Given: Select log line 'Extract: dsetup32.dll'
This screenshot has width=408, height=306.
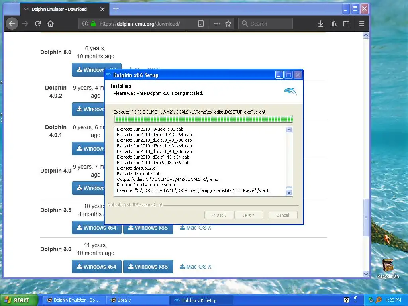Looking at the screenshot, I should [137, 168].
